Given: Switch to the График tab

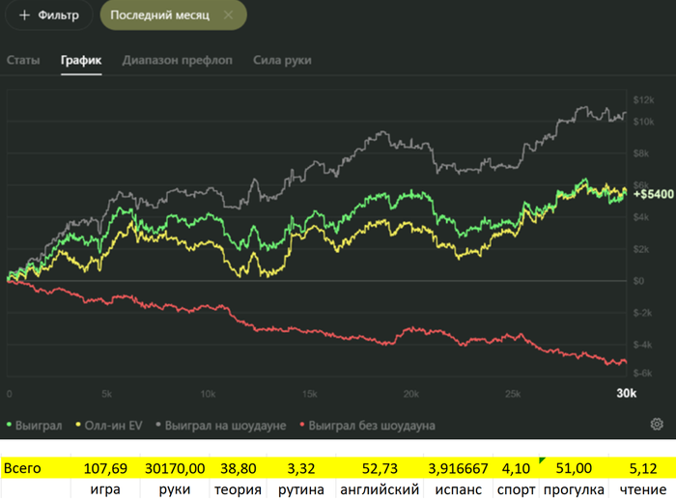Looking at the screenshot, I should (81, 60).
